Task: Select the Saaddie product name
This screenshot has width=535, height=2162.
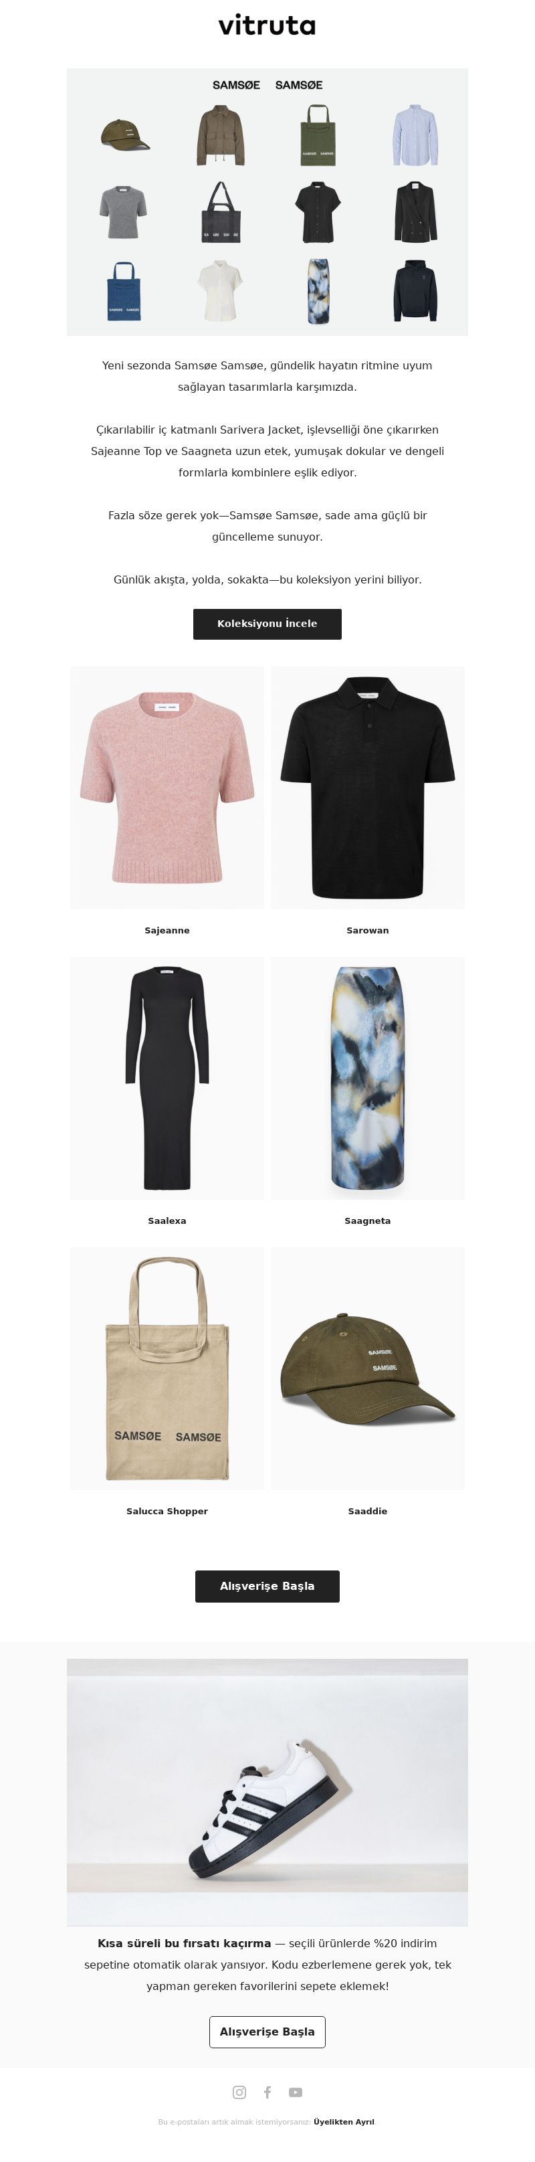Action: (367, 1511)
